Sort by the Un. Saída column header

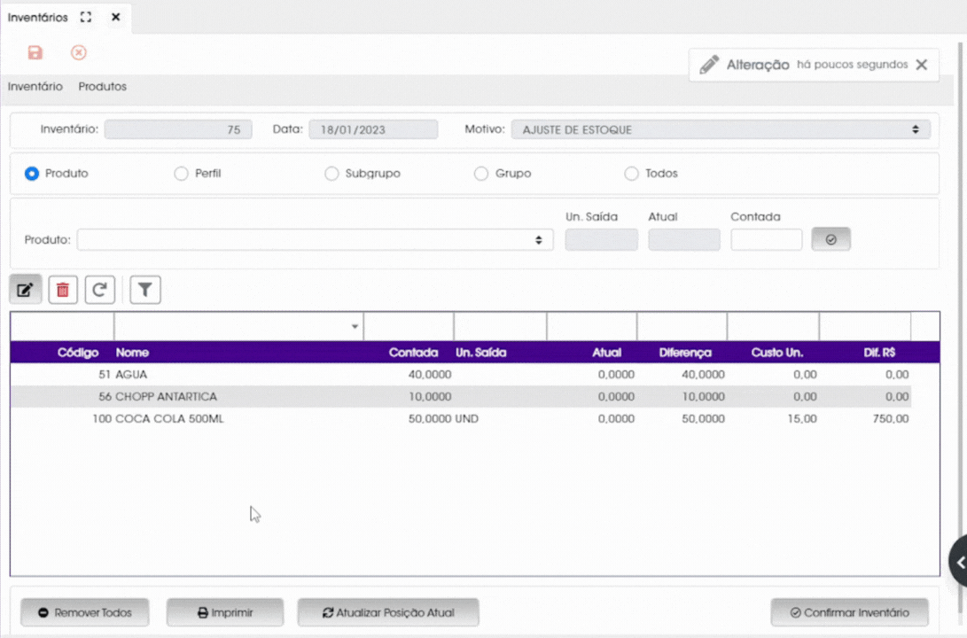pos(481,353)
